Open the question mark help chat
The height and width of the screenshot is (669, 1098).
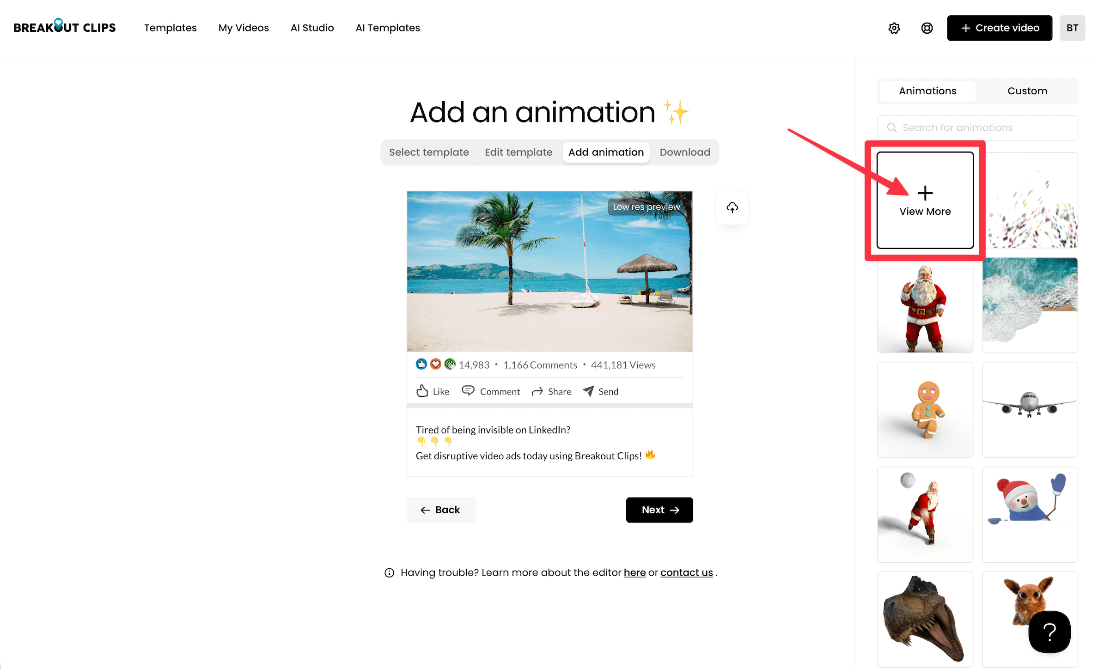(1049, 632)
